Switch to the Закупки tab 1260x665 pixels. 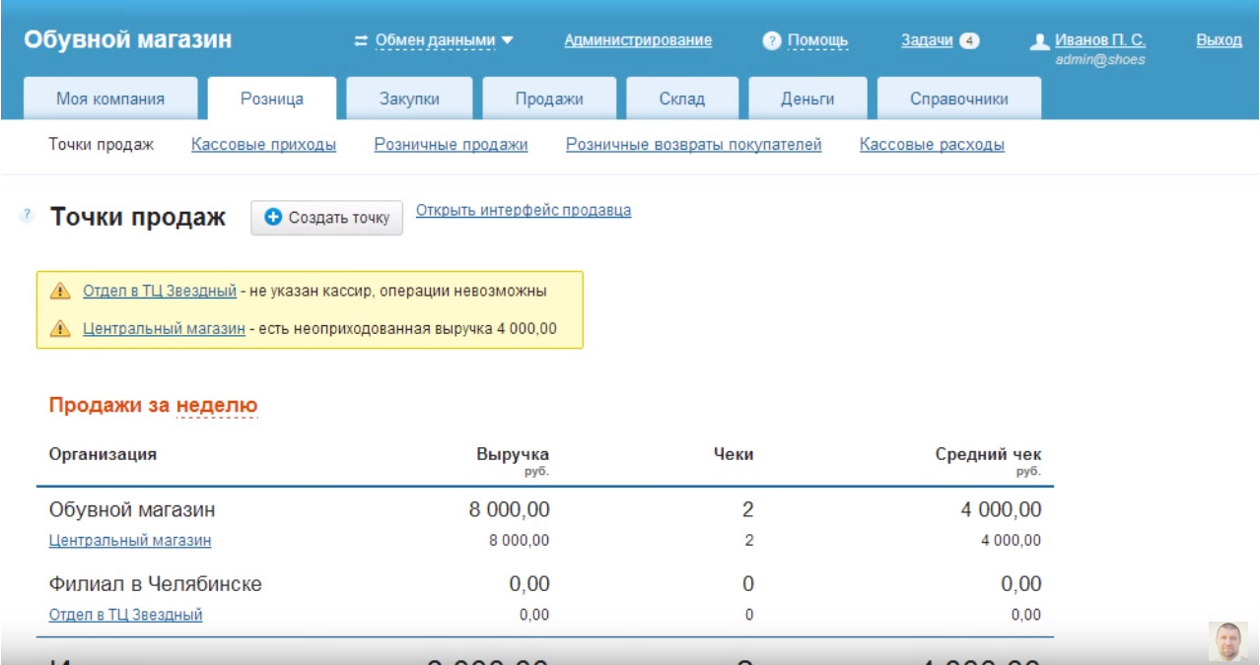coord(409,99)
